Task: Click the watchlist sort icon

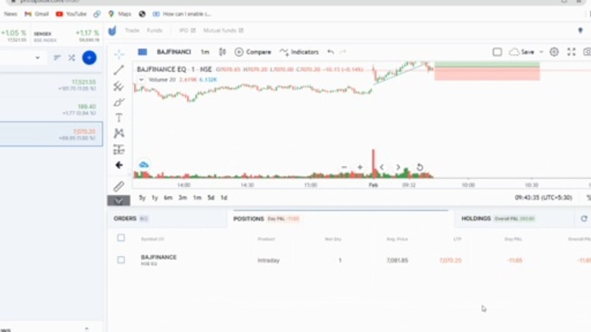Action: point(57,58)
